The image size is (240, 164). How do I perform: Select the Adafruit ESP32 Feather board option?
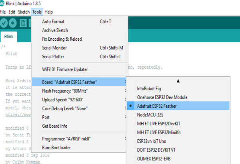click(x=156, y=106)
